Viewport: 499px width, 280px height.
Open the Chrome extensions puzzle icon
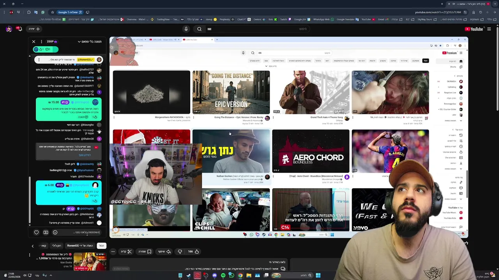[x=28, y=12]
